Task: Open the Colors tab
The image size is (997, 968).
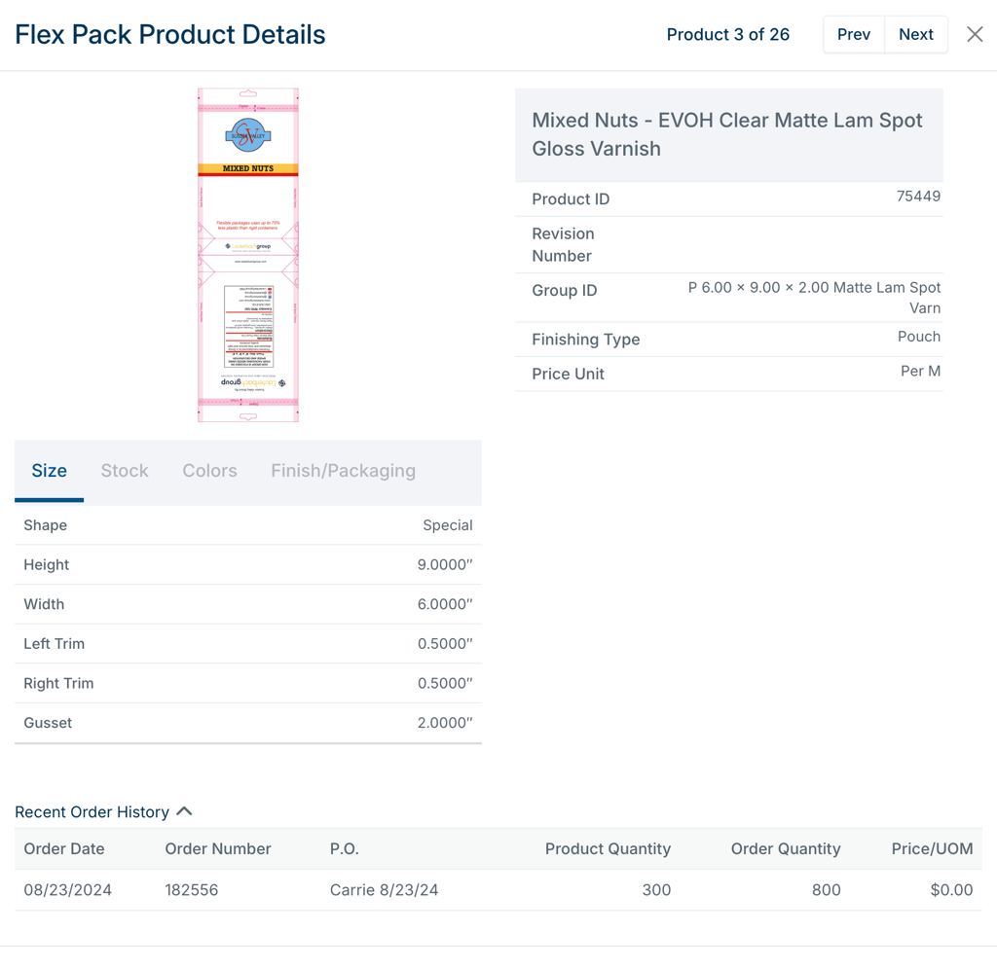Action: tap(209, 471)
